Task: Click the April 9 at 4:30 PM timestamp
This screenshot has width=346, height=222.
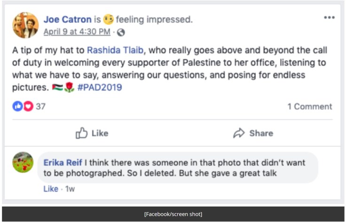Action: coord(77,32)
